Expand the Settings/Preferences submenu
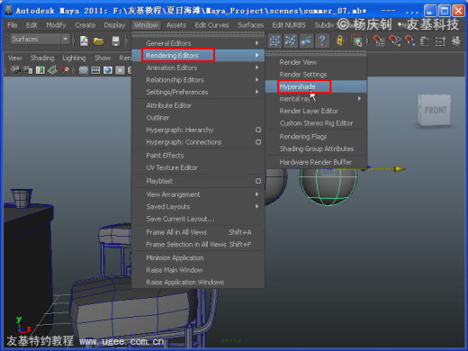468x351 pixels. 198,92
